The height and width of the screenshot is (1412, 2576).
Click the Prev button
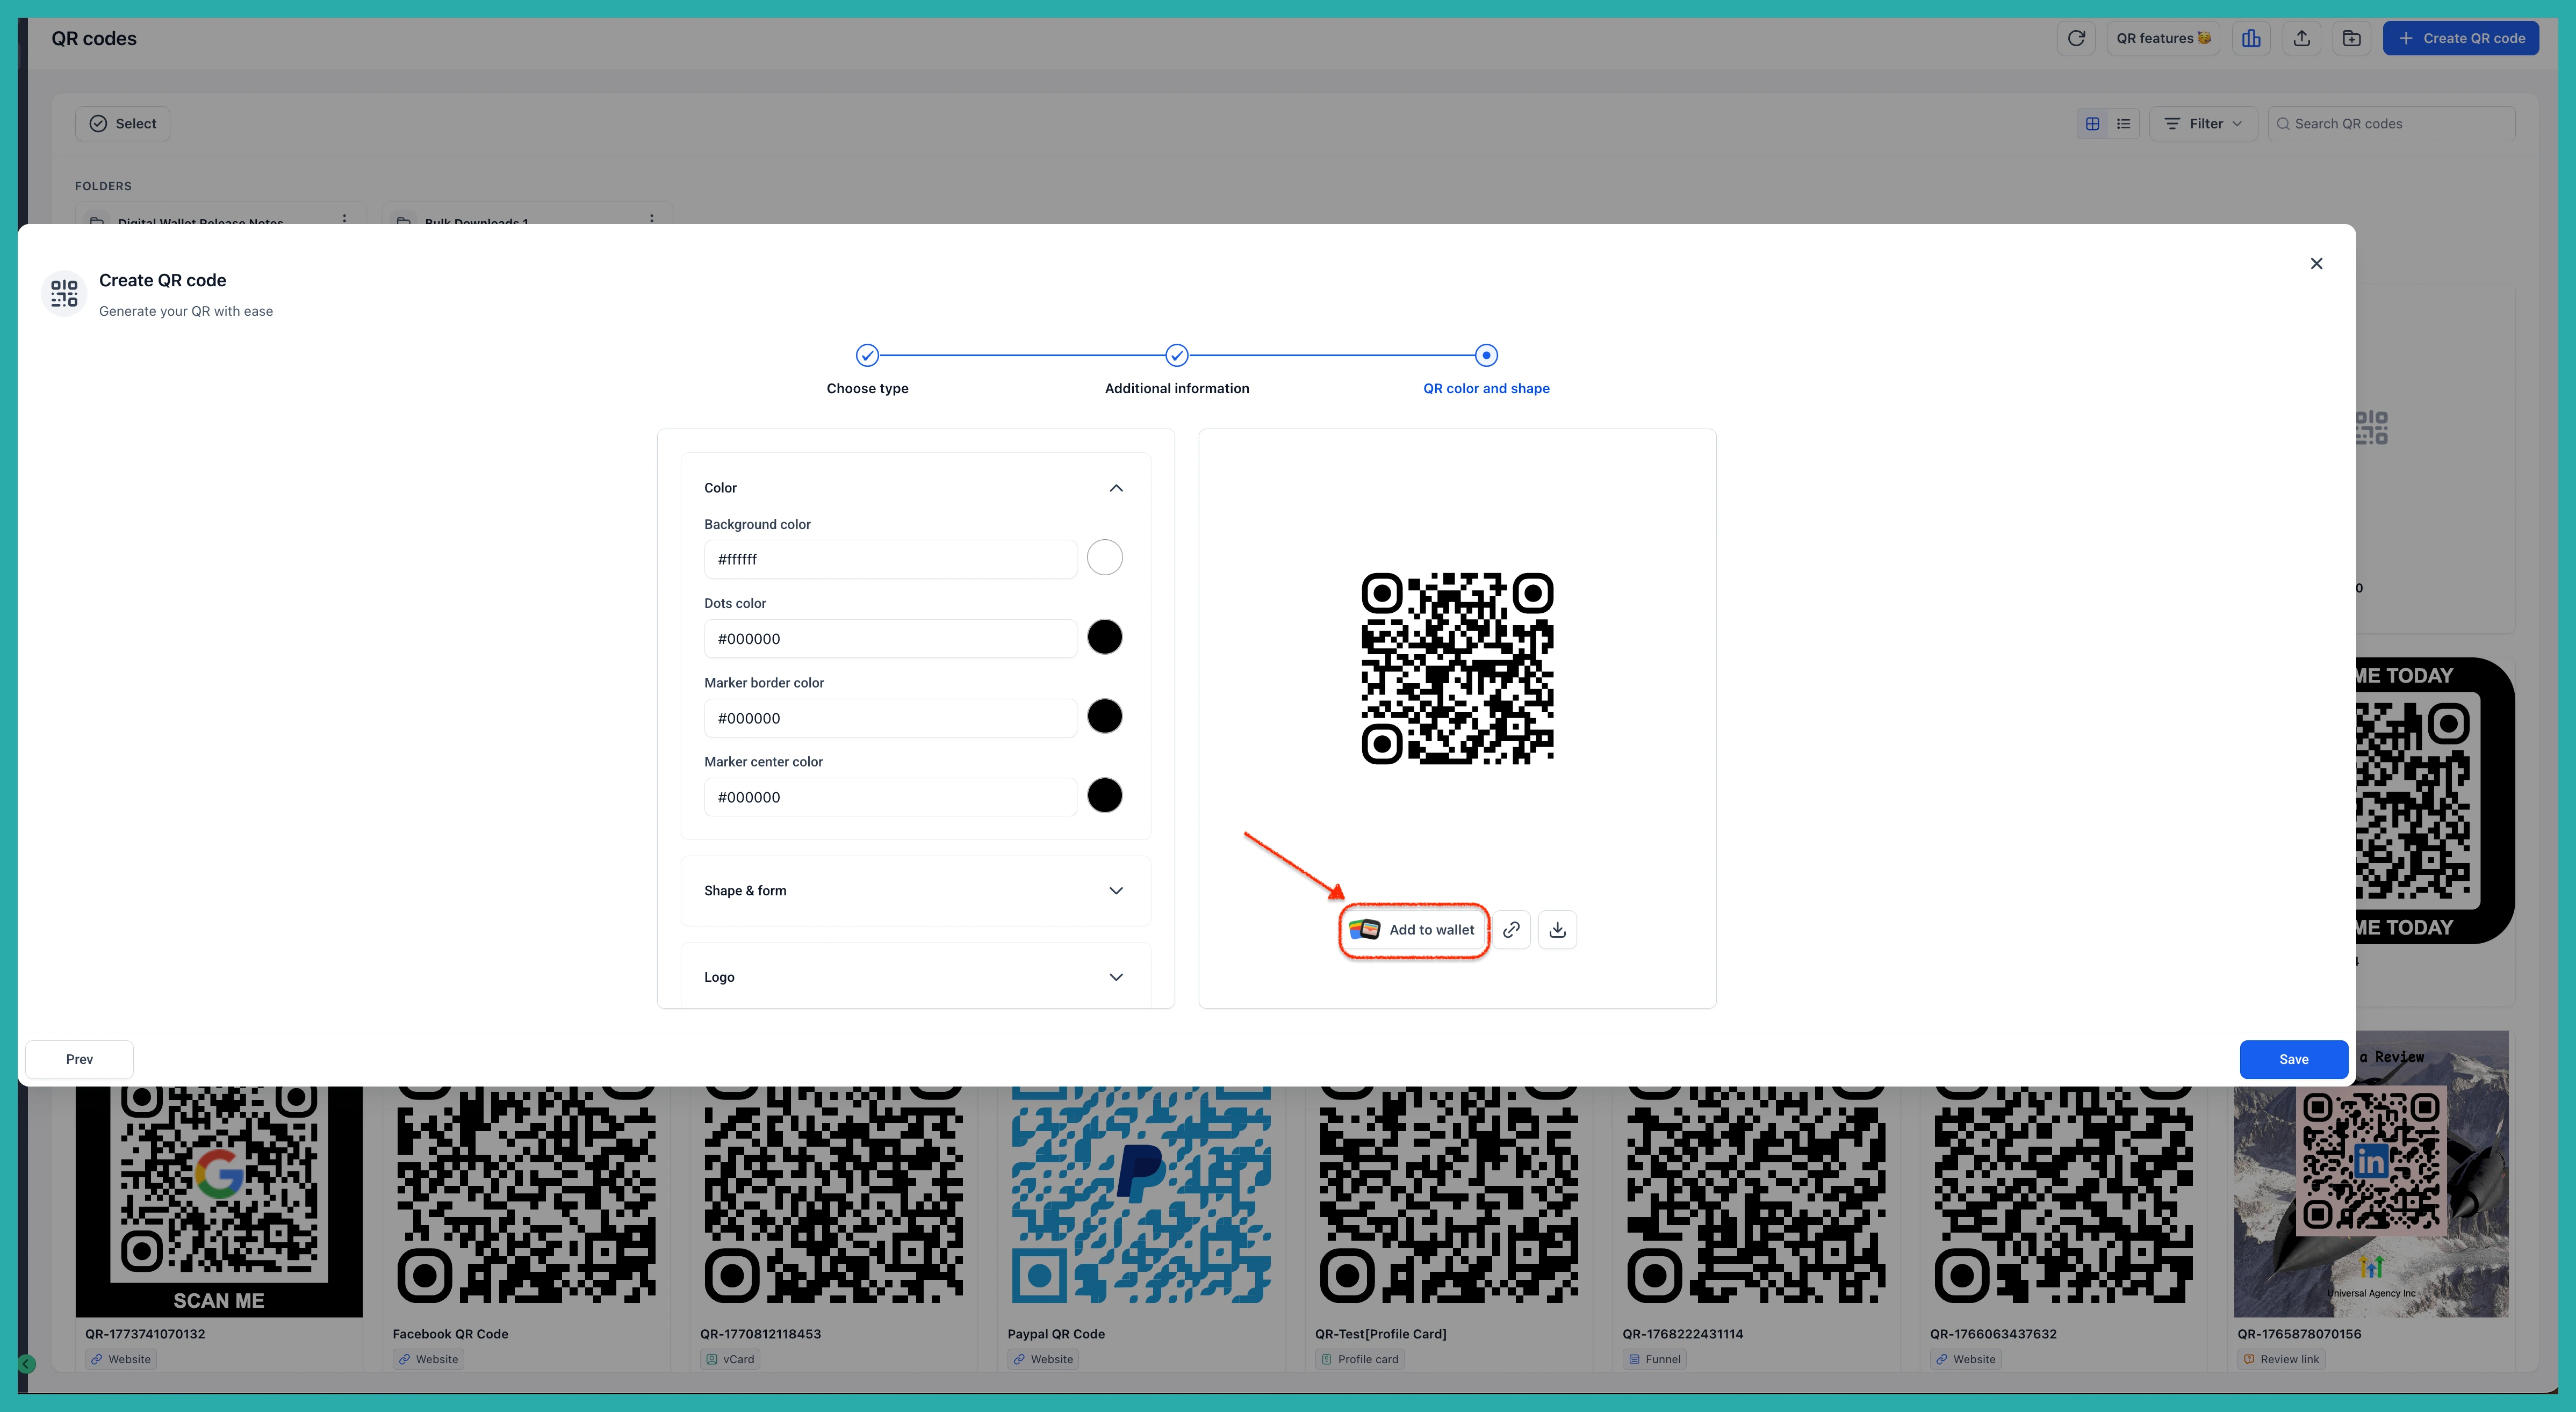tap(79, 1059)
